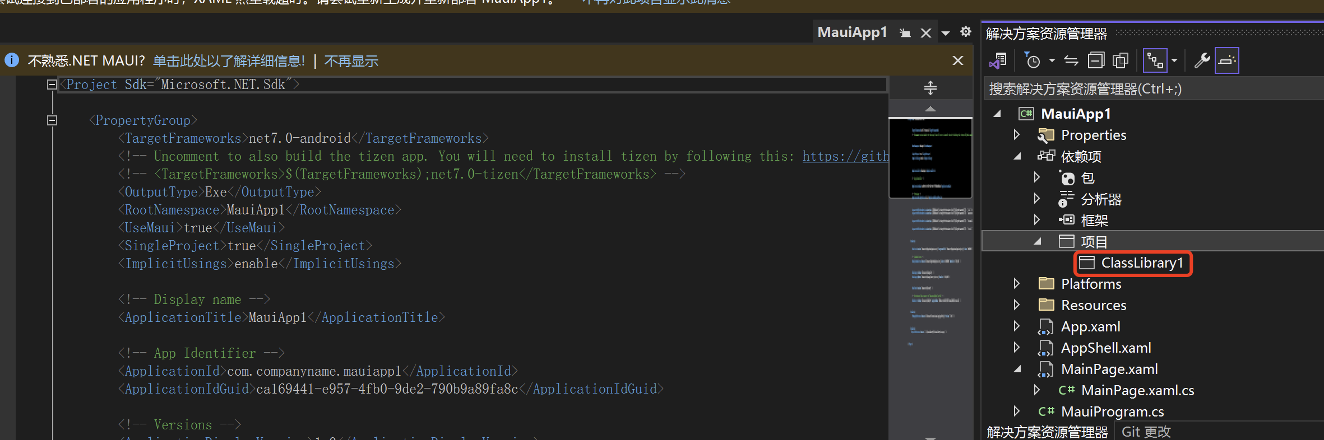Toggle the file nesting view icon
1324x440 pixels.
(x=1155, y=60)
